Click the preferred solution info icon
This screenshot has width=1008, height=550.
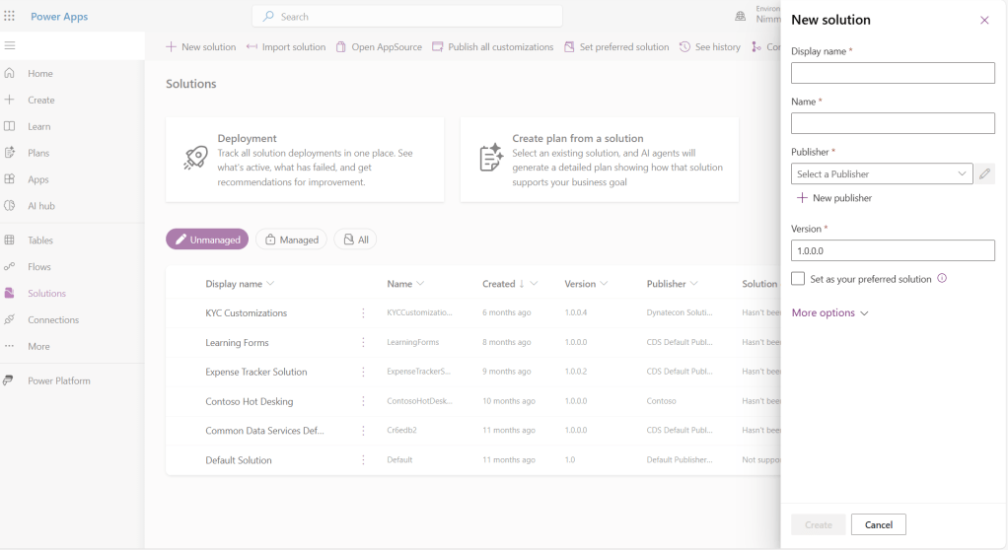942,278
